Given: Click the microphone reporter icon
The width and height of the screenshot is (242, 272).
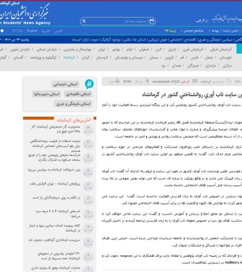Looking at the screenshot, I should (148, 81).
